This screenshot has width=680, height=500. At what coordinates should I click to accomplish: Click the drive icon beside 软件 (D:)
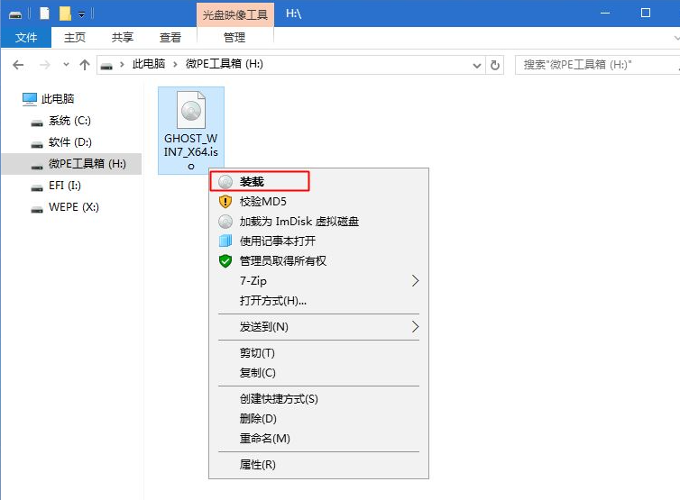tap(37, 145)
